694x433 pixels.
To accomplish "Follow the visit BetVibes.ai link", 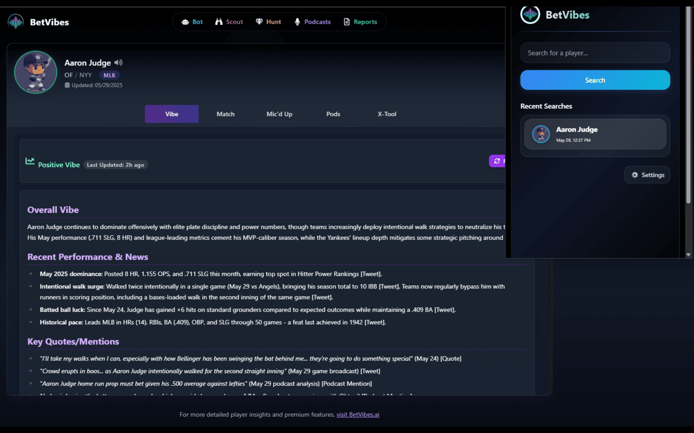I will tap(358, 415).
